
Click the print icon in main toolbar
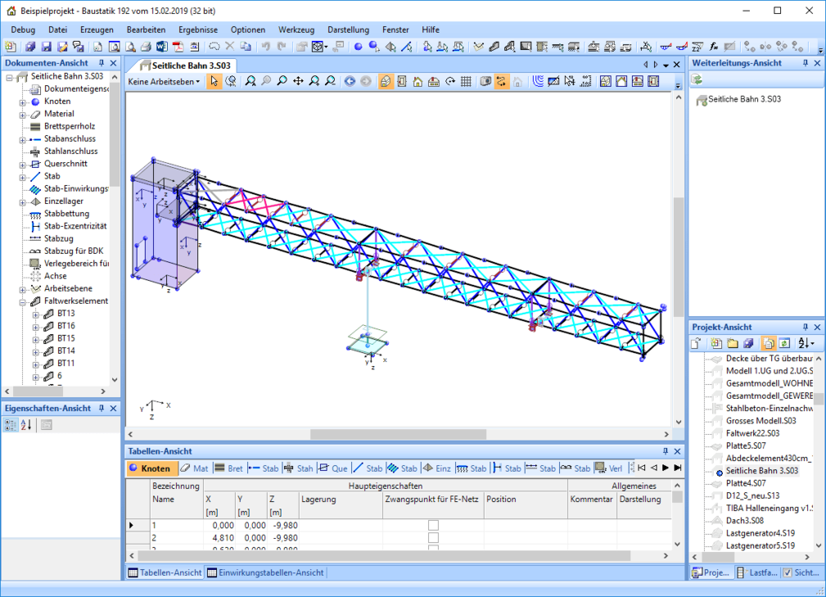tap(146, 47)
